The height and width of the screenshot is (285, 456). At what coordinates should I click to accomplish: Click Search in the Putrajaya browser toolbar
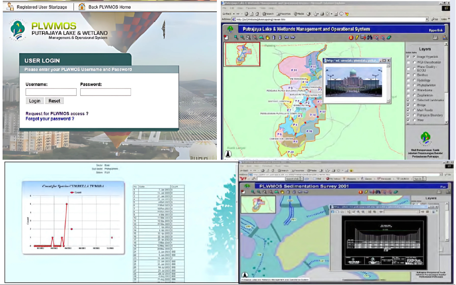pyautogui.click(x=268, y=14)
